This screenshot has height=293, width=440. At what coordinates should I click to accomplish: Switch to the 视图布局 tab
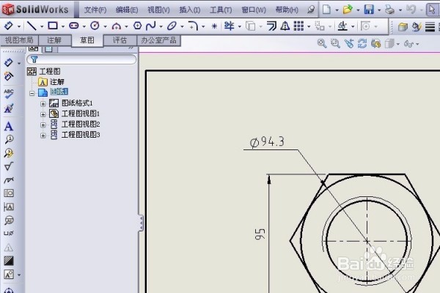[19, 40]
